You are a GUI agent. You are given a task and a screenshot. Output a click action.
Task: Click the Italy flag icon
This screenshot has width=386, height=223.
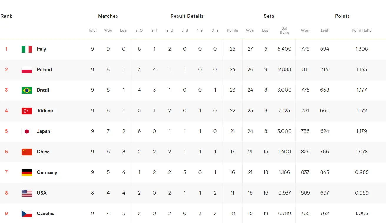click(27, 49)
